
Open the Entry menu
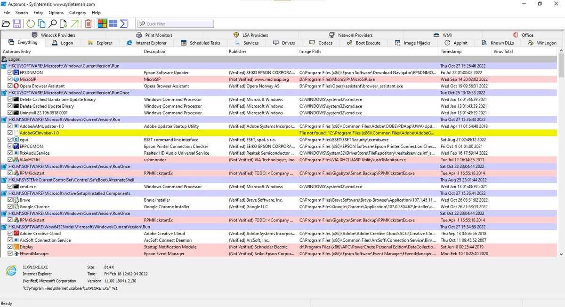point(38,13)
